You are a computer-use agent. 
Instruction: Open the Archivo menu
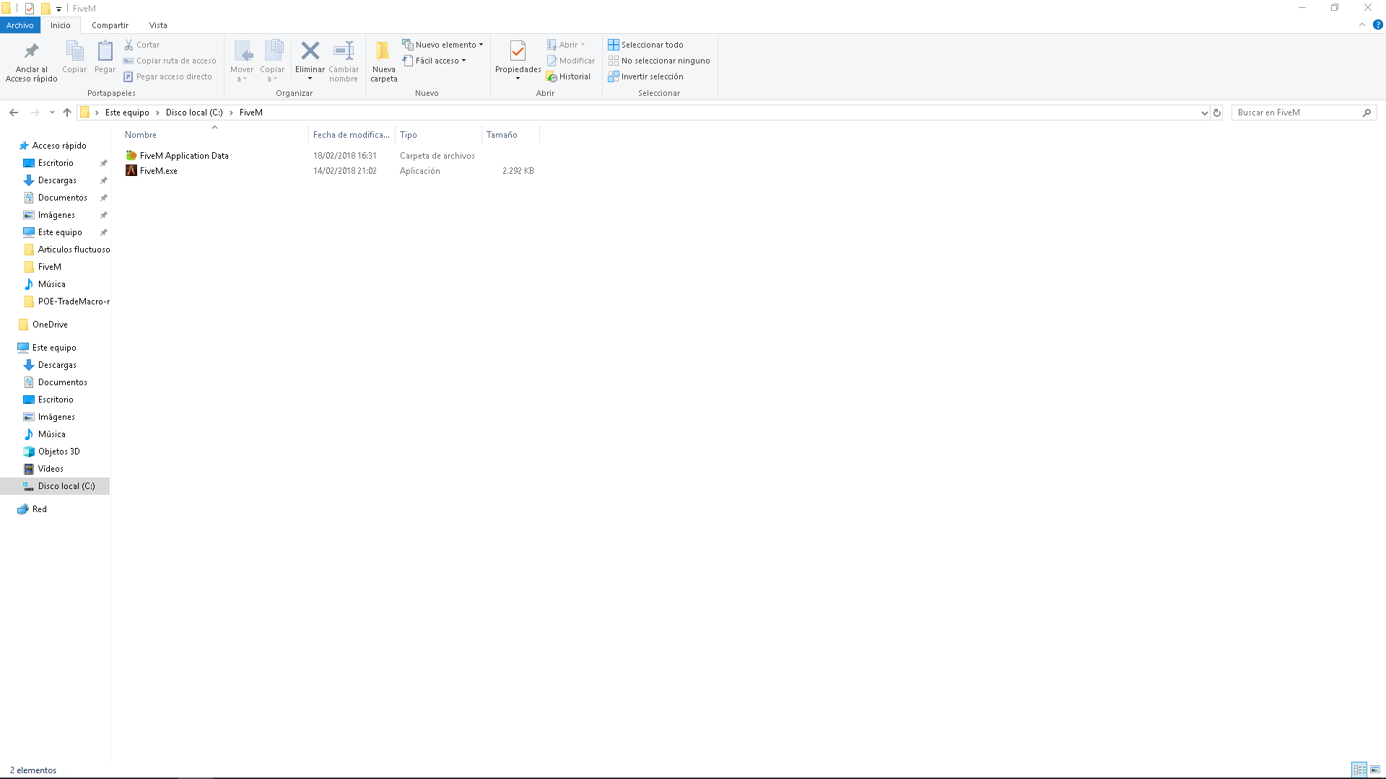(20, 25)
